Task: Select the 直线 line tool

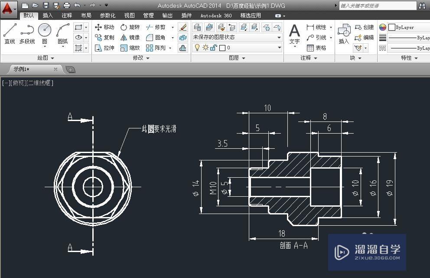Action: click(10, 34)
